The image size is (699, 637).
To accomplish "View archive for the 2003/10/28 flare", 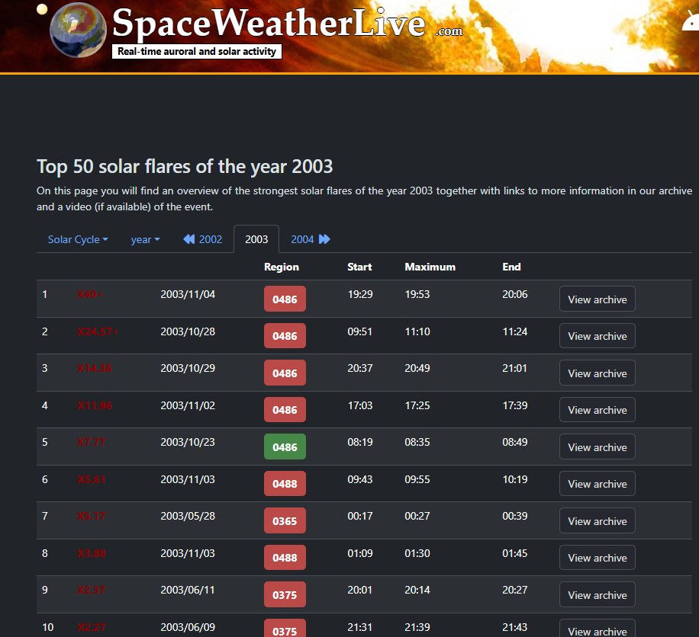I will [x=598, y=335].
